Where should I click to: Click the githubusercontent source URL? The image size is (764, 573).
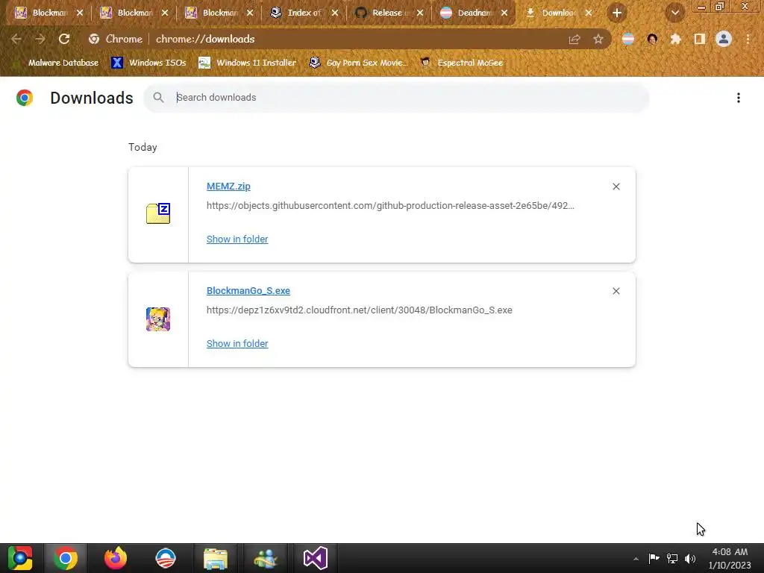[x=390, y=206]
